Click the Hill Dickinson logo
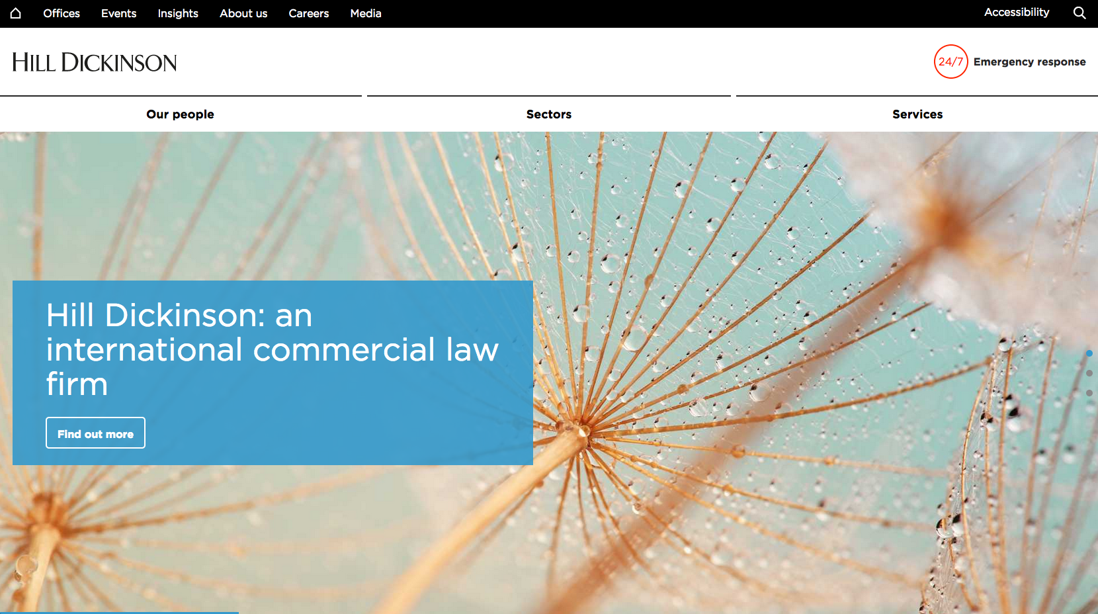 (95, 63)
